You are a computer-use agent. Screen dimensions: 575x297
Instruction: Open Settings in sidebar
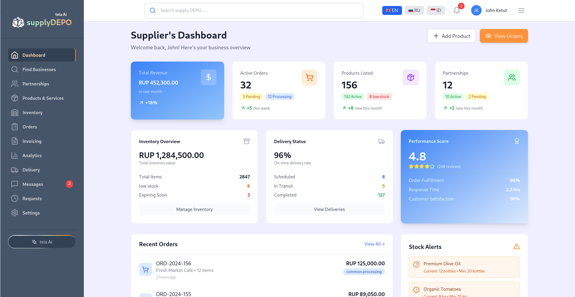pyautogui.click(x=42, y=213)
